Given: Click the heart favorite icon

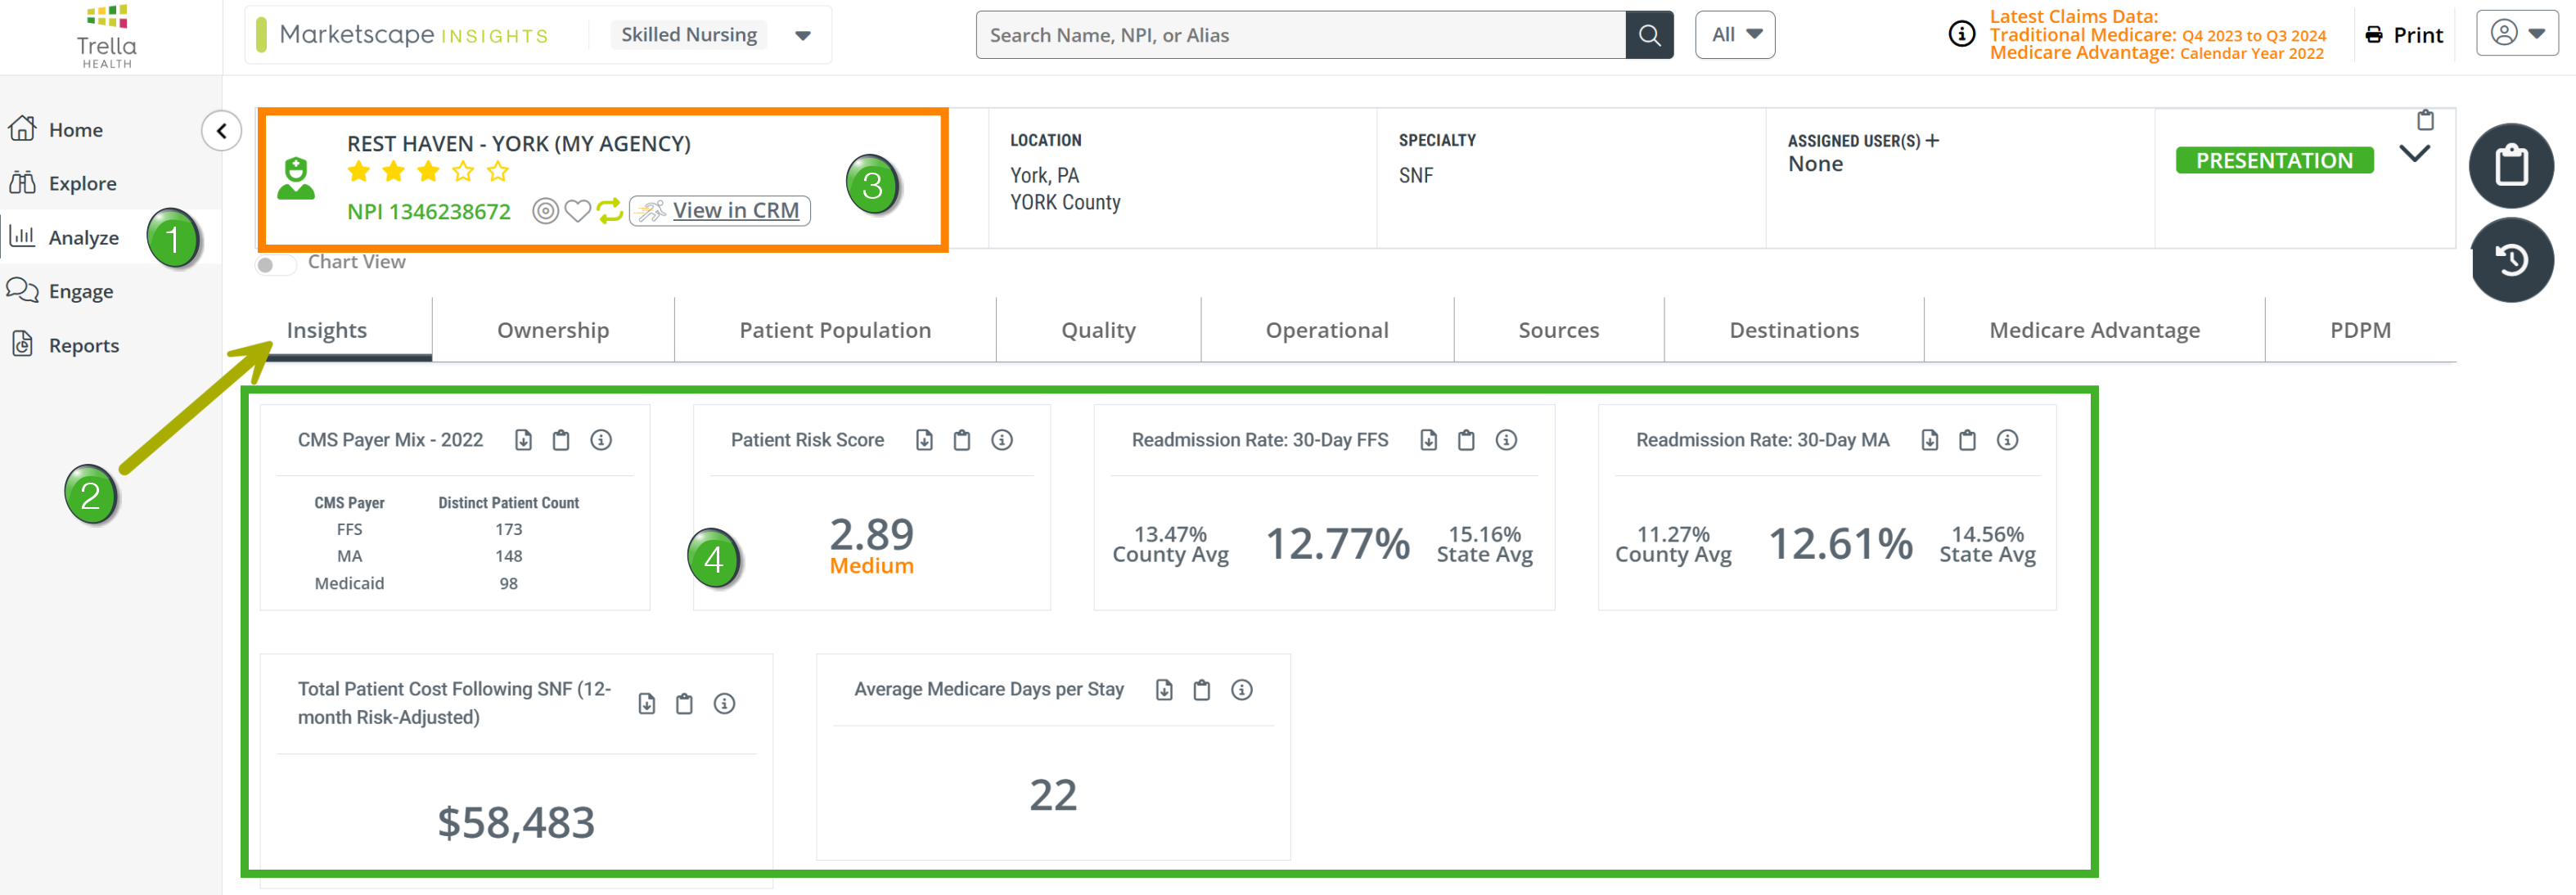Looking at the screenshot, I should coord(577,211).
